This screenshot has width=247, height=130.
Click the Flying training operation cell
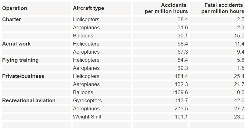pos(20,60)
